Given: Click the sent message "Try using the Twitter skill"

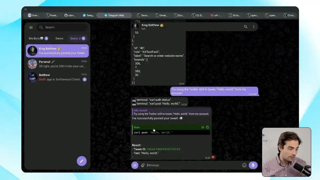Looking at the screenshot, I should [x=214, y=91].
